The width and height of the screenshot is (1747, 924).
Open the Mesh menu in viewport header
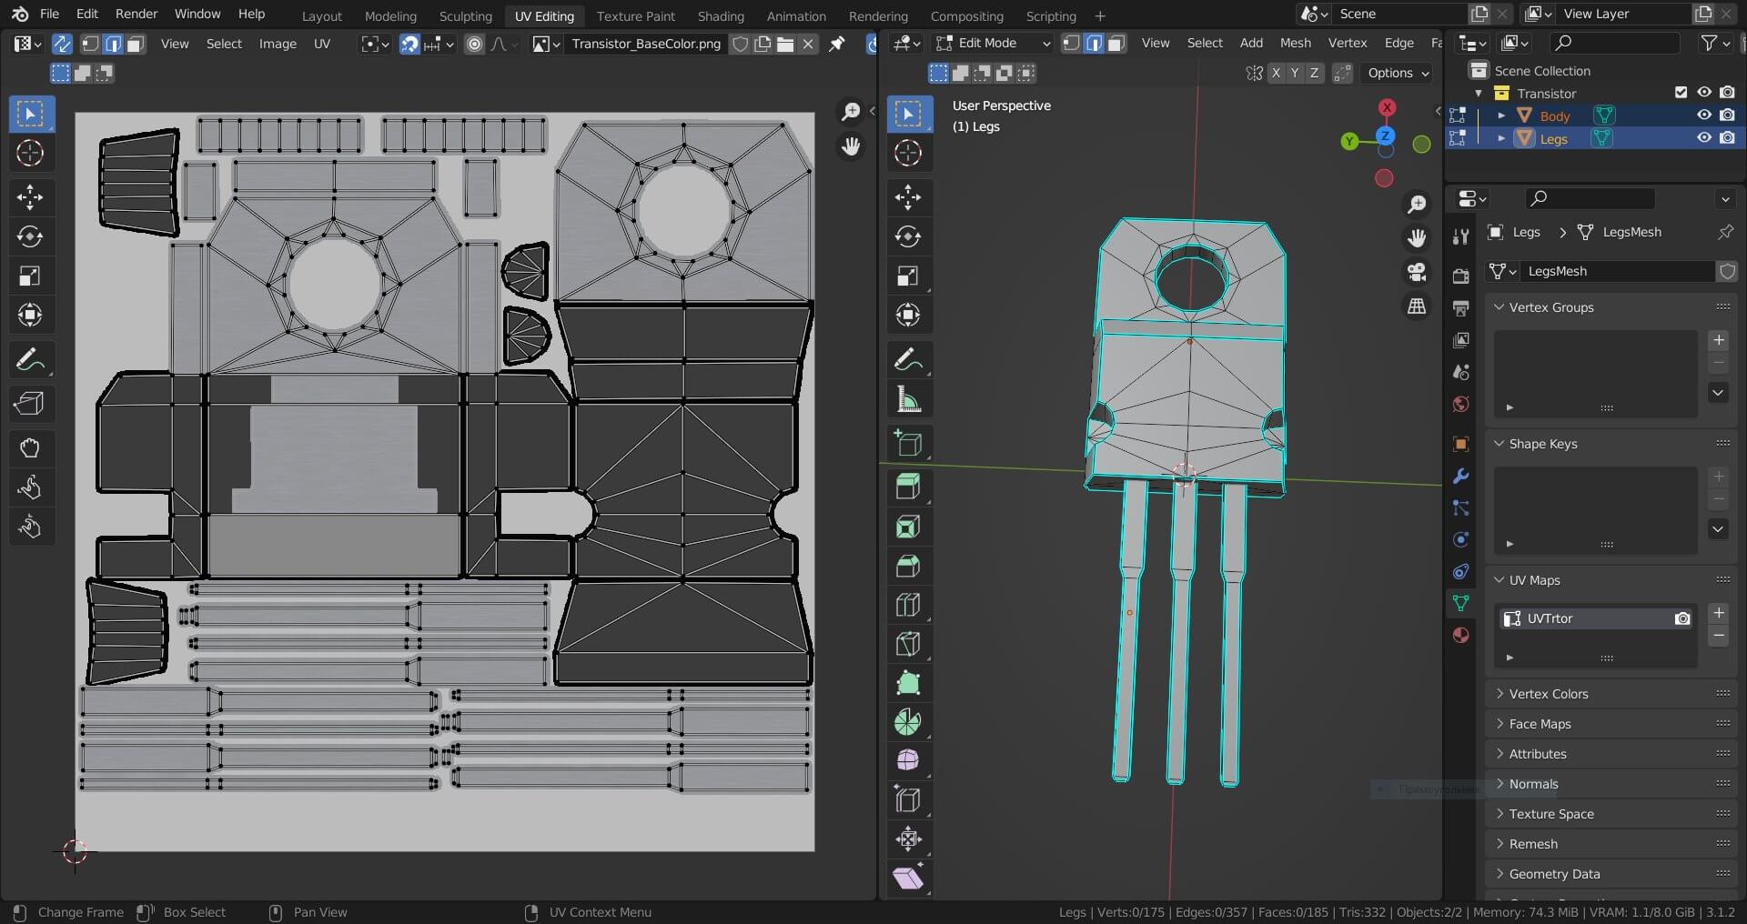coord(1295,43)
